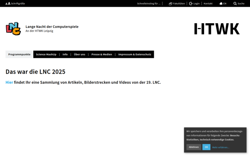Click the home icon next to EN
This screenshot has height=156, width=250.
click(221, 3)
